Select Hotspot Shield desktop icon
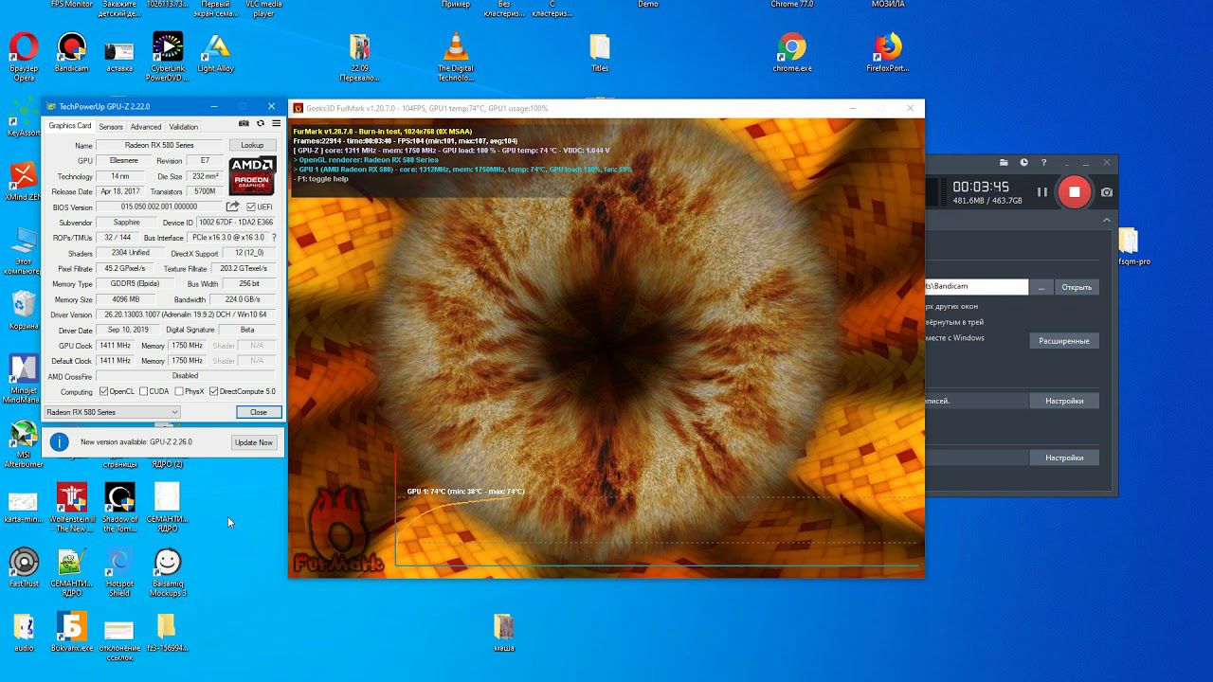Viewport: 1213px width, 682px height. pyautogui.click(x=119, y=572)
